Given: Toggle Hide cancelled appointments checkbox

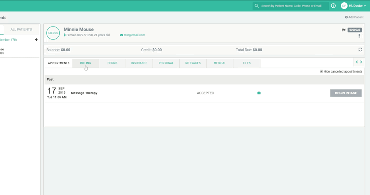Looking at the screenshot, I should click(321, 71).
